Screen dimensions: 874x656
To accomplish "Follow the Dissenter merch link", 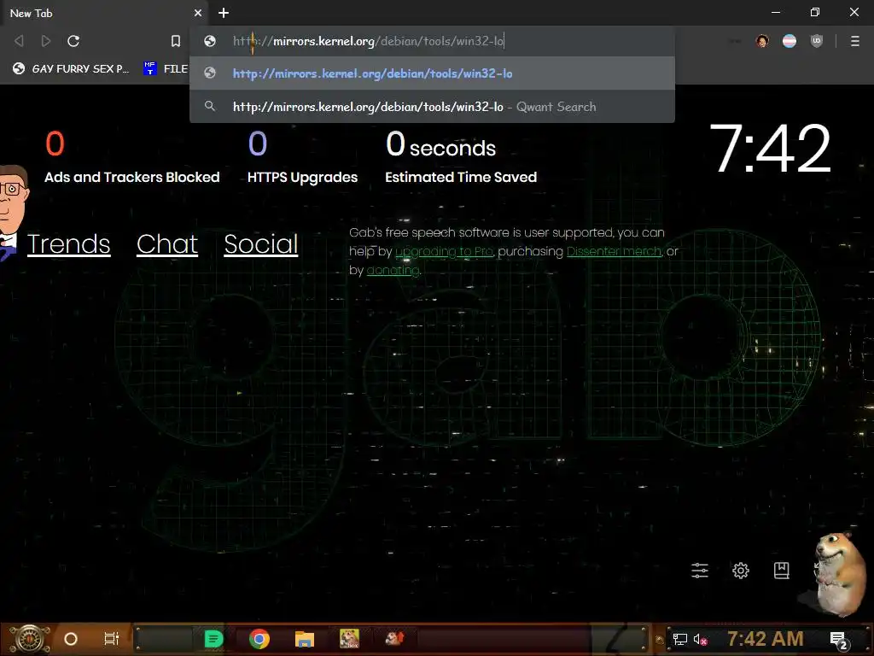I will tap(615, 252).
